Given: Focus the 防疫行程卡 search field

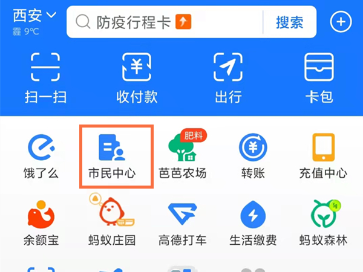Looking at the screenshot, I should pyautogui.click(x=165, y=22).
